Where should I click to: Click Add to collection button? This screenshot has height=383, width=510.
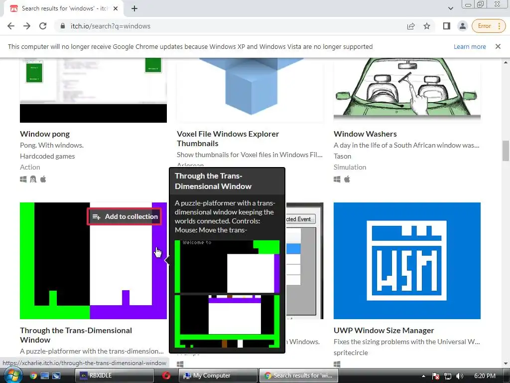[x=125, y=216]
